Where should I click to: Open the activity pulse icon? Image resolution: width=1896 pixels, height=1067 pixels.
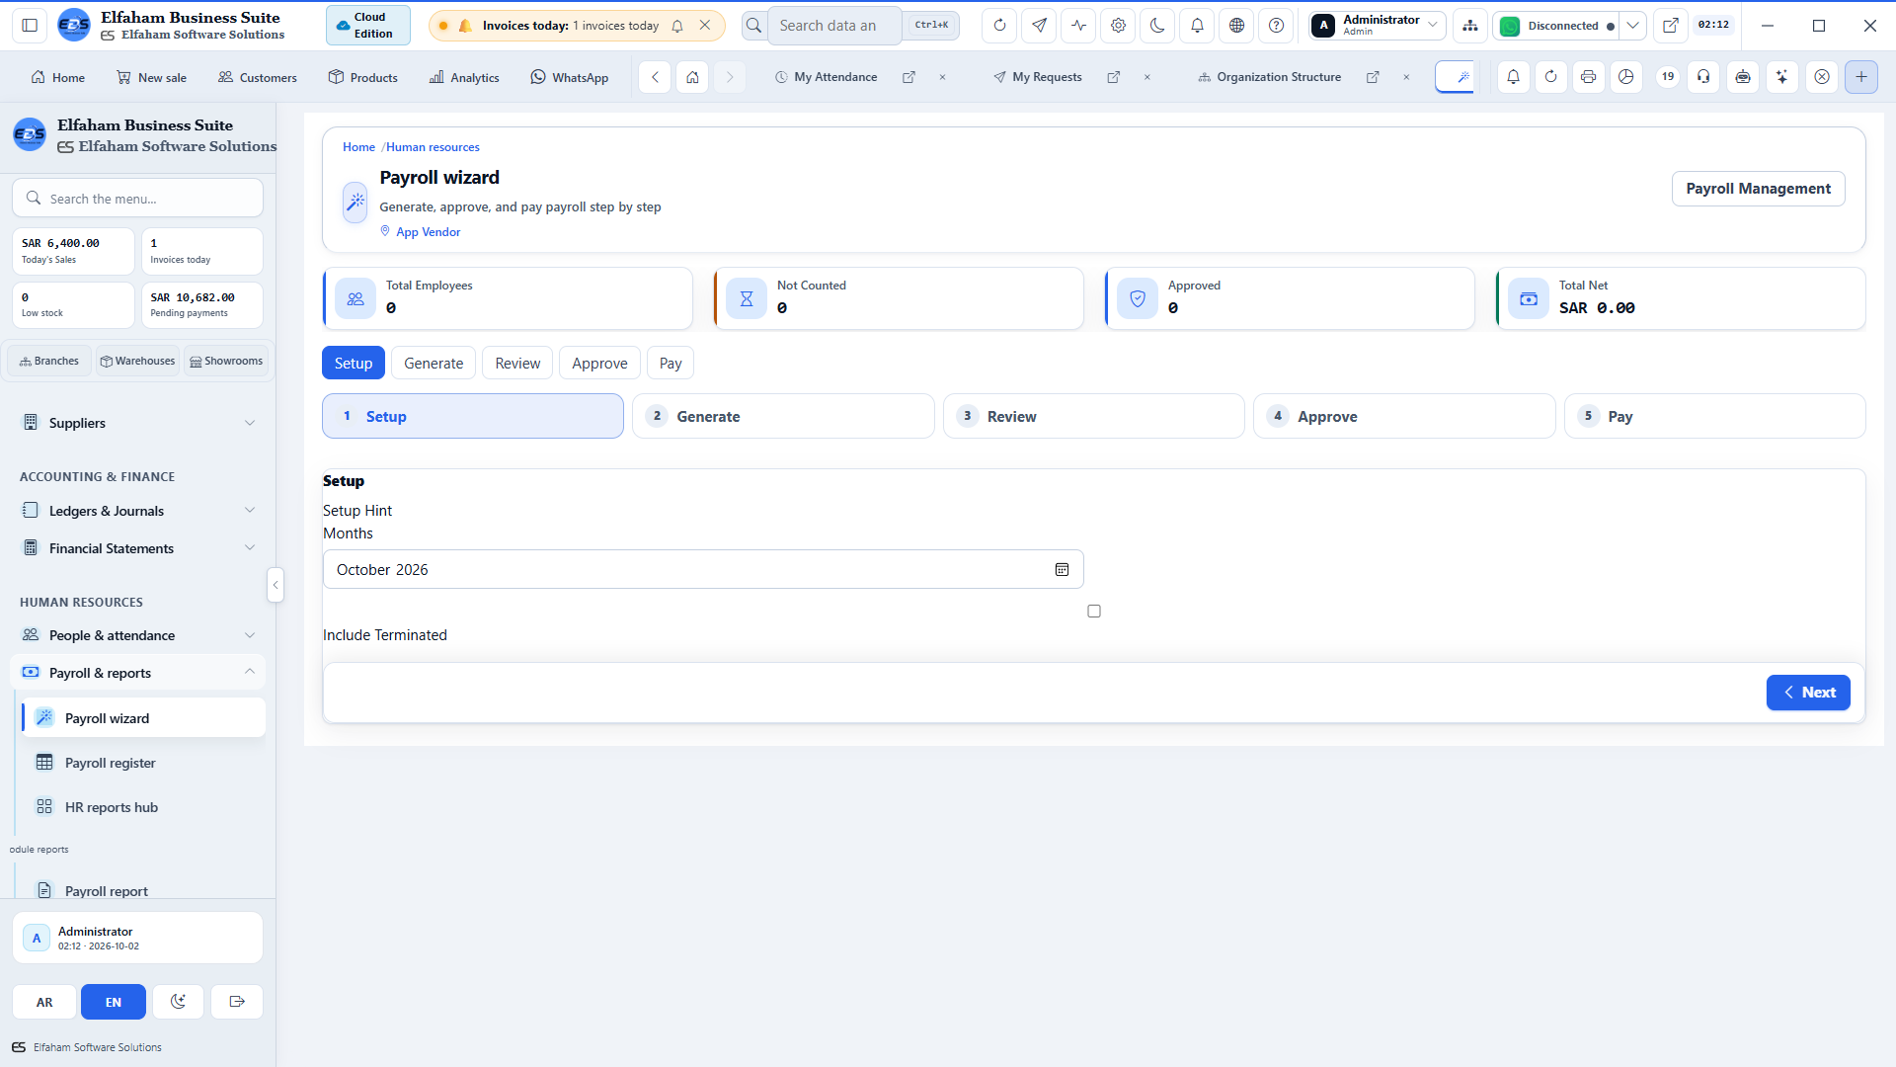[x=1078, y=26]
